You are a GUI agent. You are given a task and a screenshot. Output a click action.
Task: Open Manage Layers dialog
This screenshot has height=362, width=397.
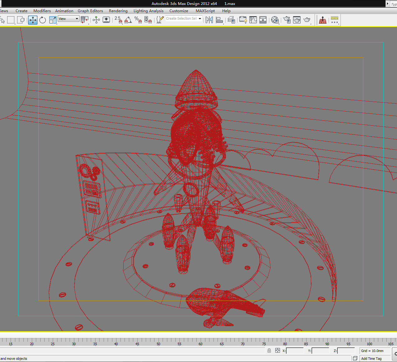coord(231,20)
